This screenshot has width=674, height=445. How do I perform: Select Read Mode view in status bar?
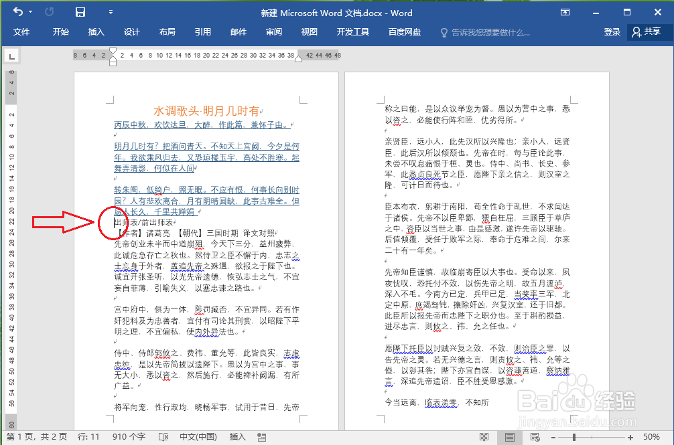point(484,436)
